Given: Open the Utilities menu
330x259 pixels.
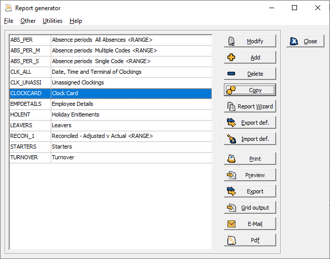Looking at the screenshot, I should 52,21.
